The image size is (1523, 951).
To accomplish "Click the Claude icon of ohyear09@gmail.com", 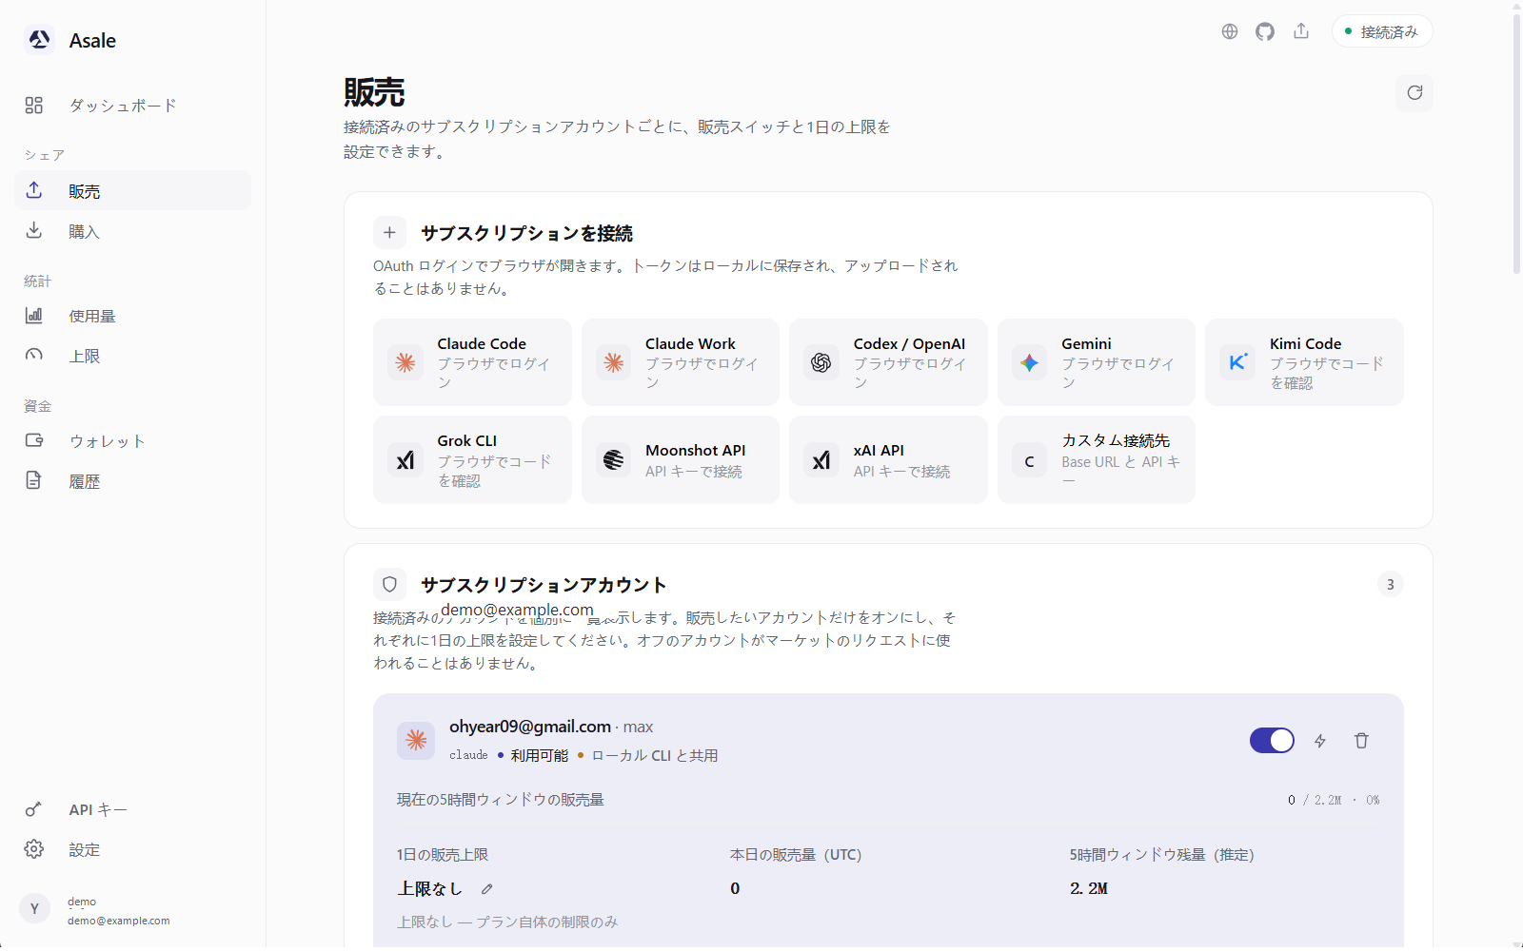I will pyautogui.click(x=416, y=740).
